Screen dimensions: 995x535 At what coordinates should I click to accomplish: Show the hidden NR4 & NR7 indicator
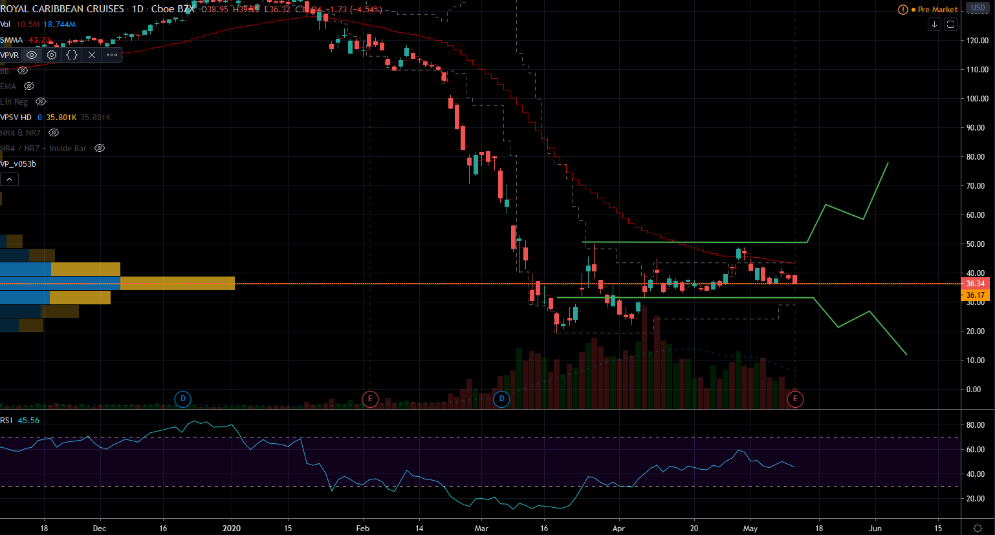[54, 132]
